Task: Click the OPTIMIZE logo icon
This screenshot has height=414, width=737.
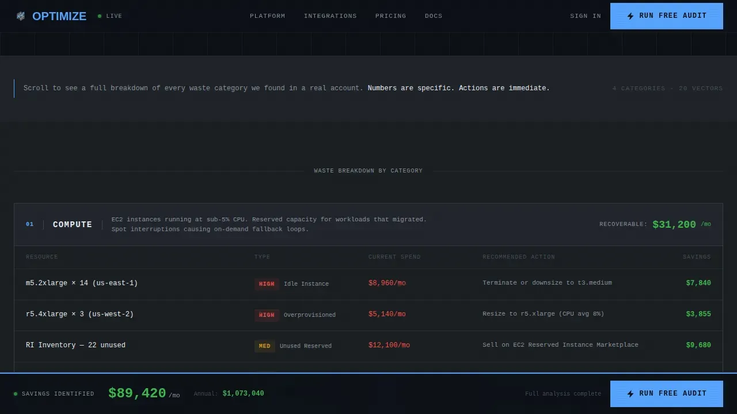Action: pyautogui.click(x=21, y=16)
